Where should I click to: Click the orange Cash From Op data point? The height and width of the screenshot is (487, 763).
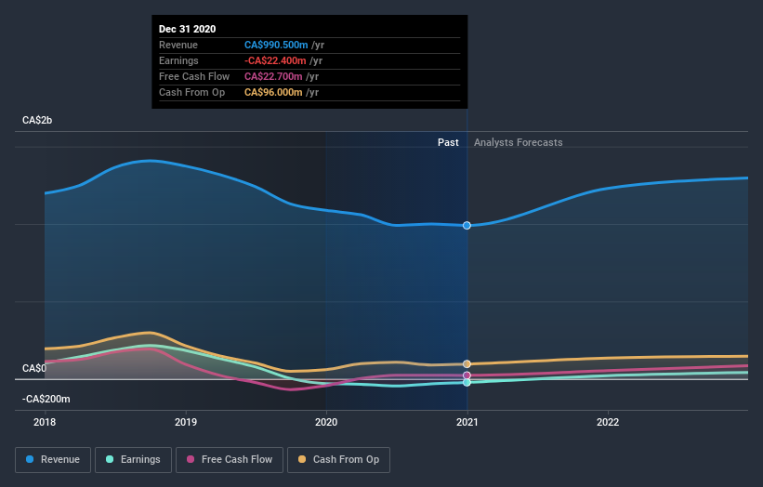tap(467, 364)
